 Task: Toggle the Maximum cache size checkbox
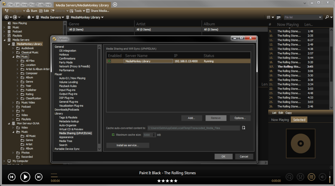pos(114,135)
